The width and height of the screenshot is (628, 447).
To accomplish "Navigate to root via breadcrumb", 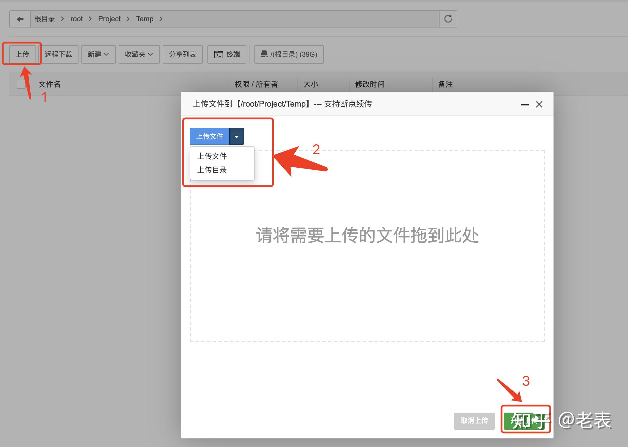I will pyautogui.click(x=76, y=19).
